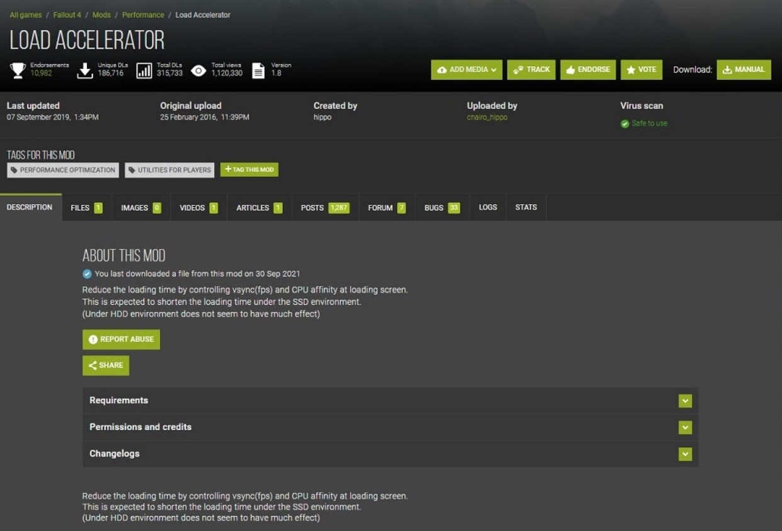Click the Share button
The height and width of the screenshot is (531, 782).
tap(106, 365)
